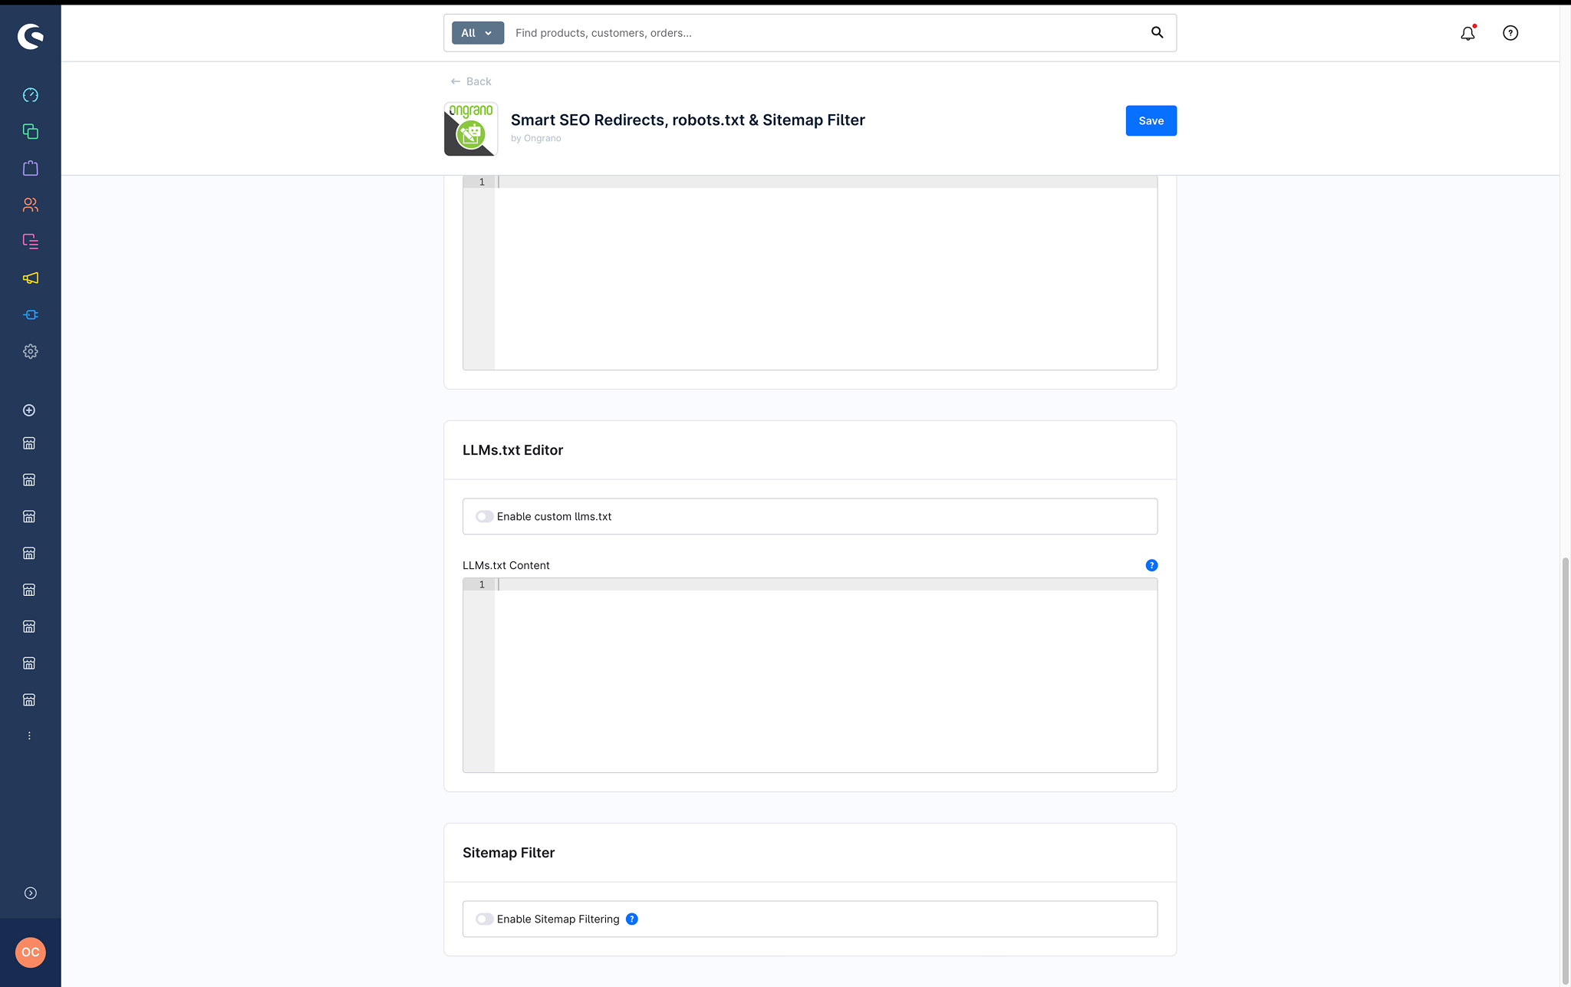1571x987 pixels.
Task: Click the 'LLMs.txt Content' field label
Action: 506,565
